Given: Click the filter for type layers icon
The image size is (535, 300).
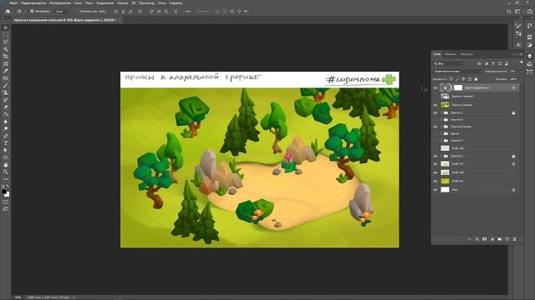Looking at the screenshot, I should tap(493, 63).
